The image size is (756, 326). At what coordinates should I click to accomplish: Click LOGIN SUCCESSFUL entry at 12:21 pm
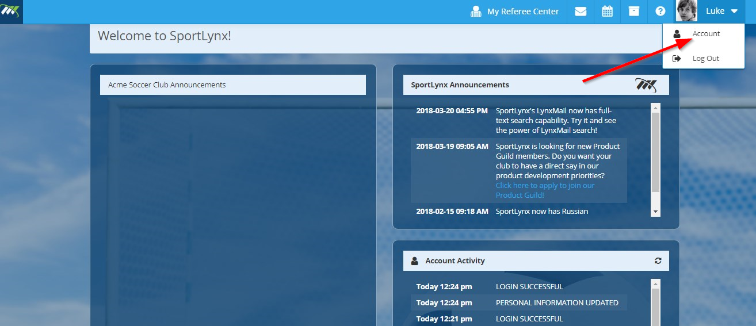click(529, 319)
